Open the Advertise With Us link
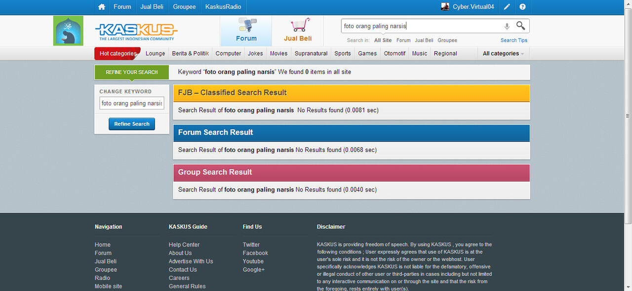 tap(191, 261)
